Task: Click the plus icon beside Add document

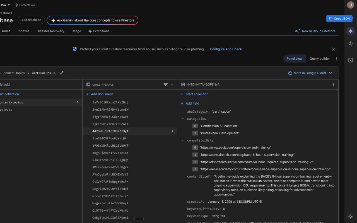Action: click(87, 94)
